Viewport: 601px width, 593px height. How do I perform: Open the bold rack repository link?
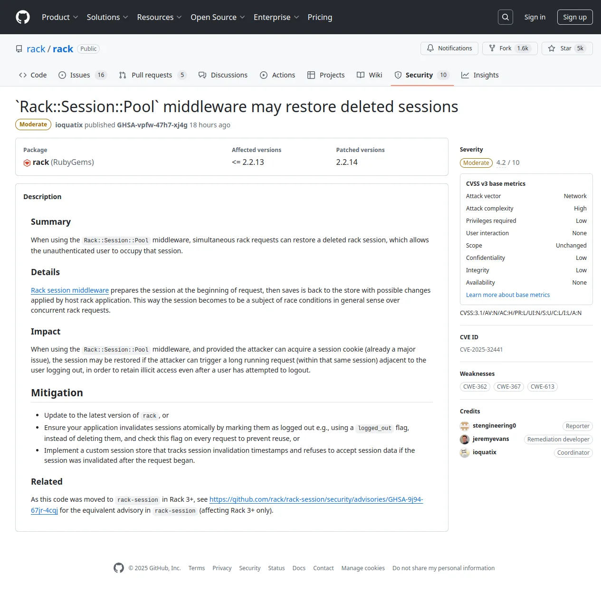coord(63,49)
